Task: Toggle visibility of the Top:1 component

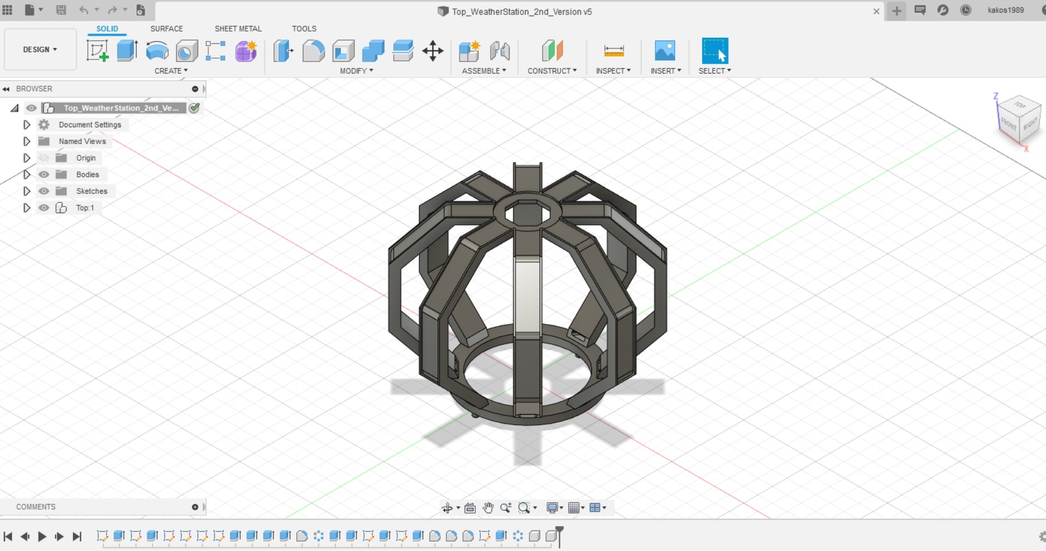Action: [44, 208]
